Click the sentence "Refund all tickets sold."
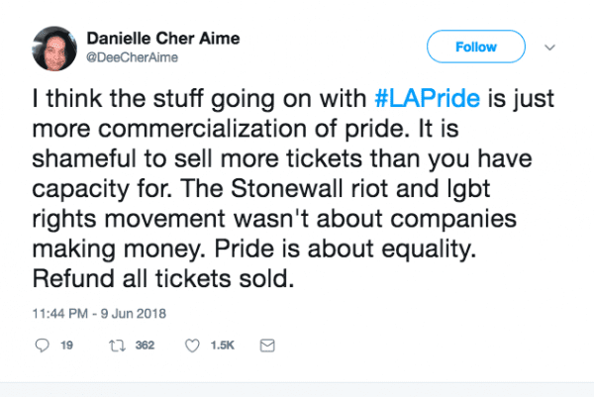This screenshot has width=594, height=397. [163, 278]
